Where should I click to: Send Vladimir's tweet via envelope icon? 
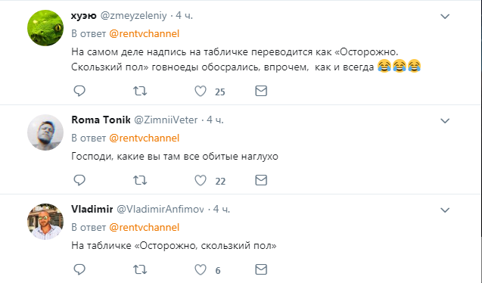point(261,269)
